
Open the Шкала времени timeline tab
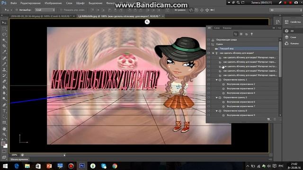click(19, 160)
